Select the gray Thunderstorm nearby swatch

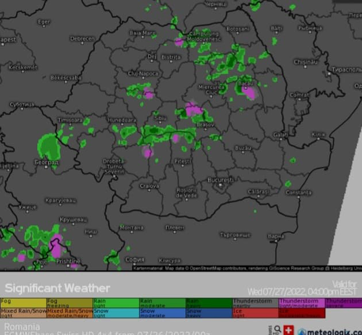coord(255,303)
